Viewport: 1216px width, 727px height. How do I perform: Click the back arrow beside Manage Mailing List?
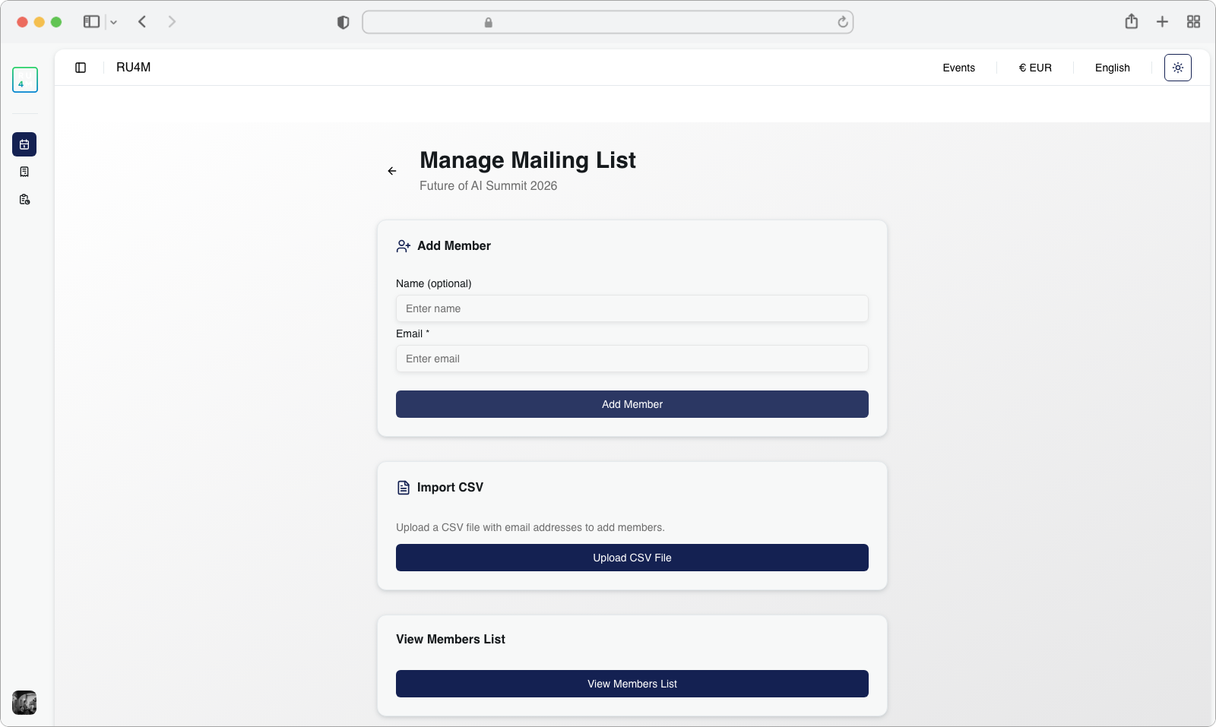(392, 171)
